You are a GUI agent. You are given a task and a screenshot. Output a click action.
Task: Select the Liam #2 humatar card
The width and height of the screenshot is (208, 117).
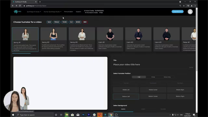coord(138,40)
